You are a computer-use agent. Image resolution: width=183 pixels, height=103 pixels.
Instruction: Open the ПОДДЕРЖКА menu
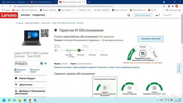point(39,15)
